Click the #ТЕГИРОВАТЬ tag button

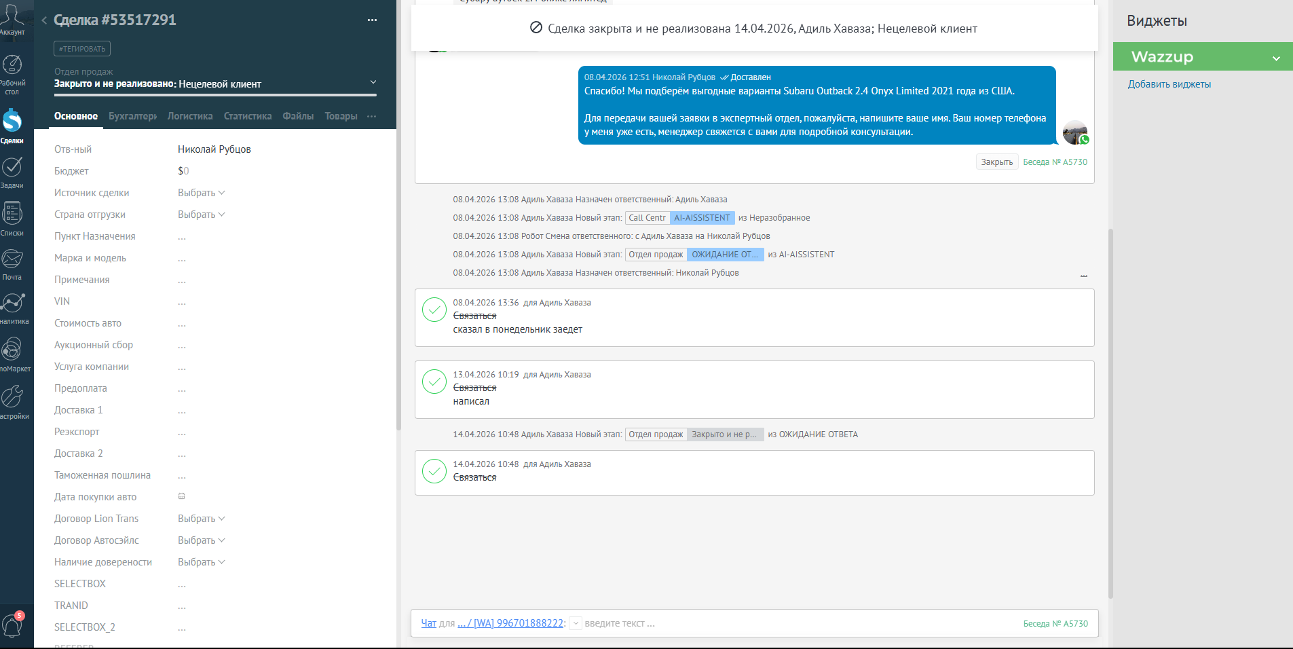[x=82, y=49]
